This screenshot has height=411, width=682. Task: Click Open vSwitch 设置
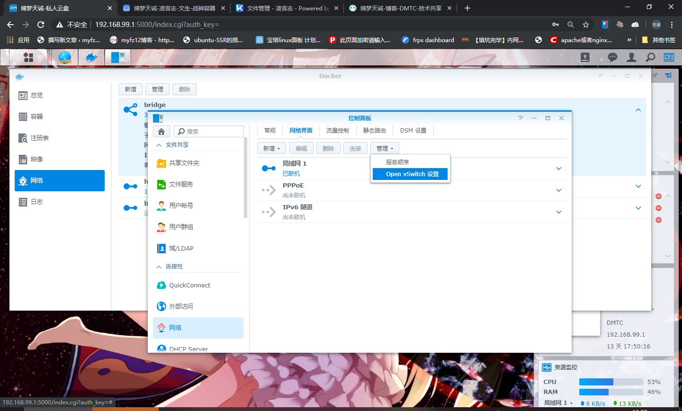click(410, 174)
